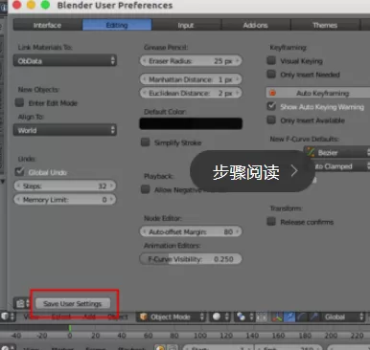Open the View menu in 3D view header
Viewport: 370px width, 350px height.
pyautogui.click(x=31, y=317)
